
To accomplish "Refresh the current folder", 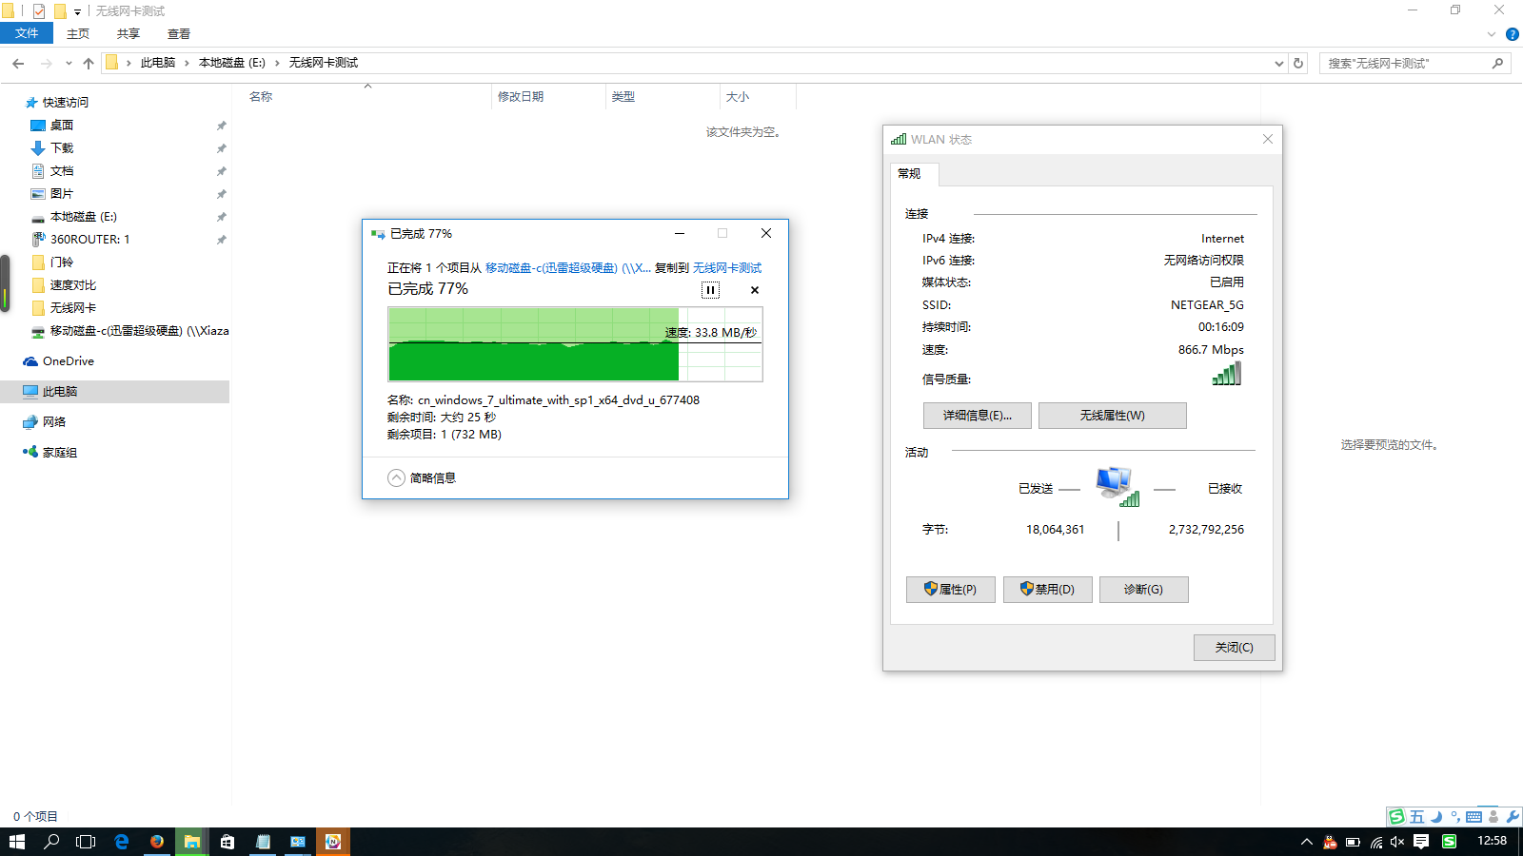I will click(1298, 64).
